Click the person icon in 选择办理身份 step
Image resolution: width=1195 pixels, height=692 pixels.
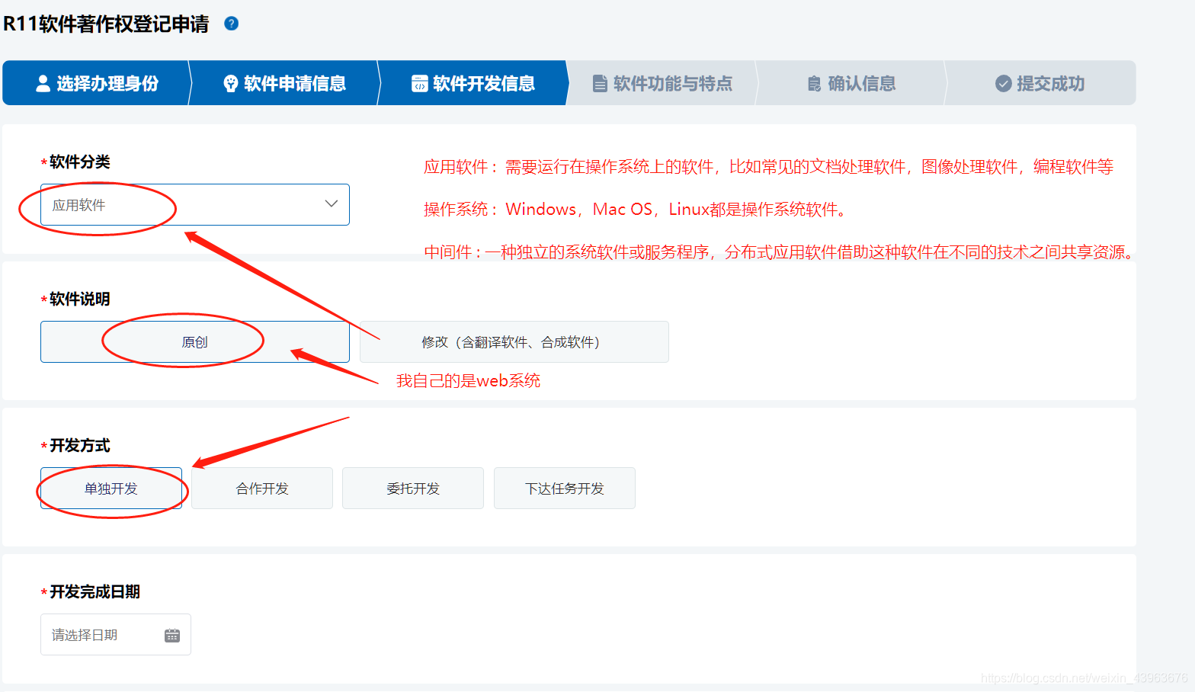pos(43,84)
